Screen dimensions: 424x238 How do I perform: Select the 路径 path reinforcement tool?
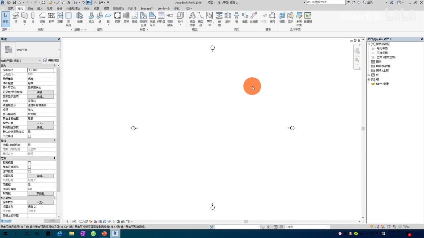pos(134,17)
